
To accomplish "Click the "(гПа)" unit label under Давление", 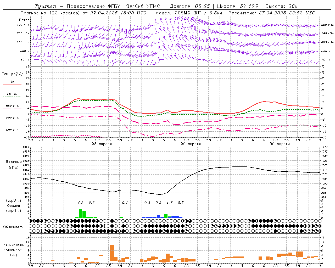I will (x=13, y=168).
